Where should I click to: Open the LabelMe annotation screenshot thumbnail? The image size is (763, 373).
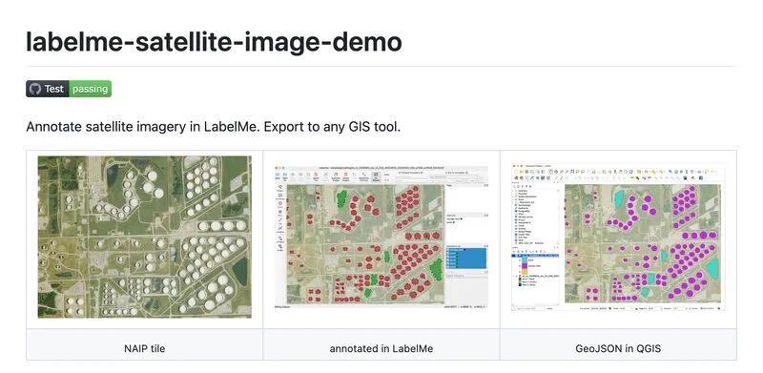click(381, 237)
